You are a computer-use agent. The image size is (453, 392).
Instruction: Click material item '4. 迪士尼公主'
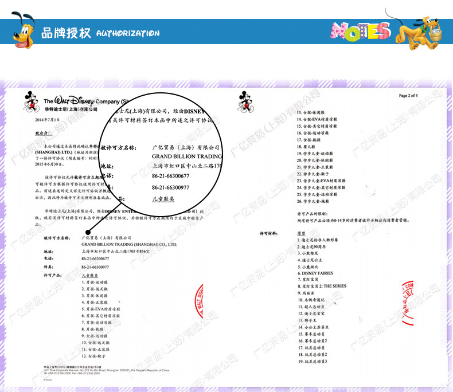click(310, 260)
